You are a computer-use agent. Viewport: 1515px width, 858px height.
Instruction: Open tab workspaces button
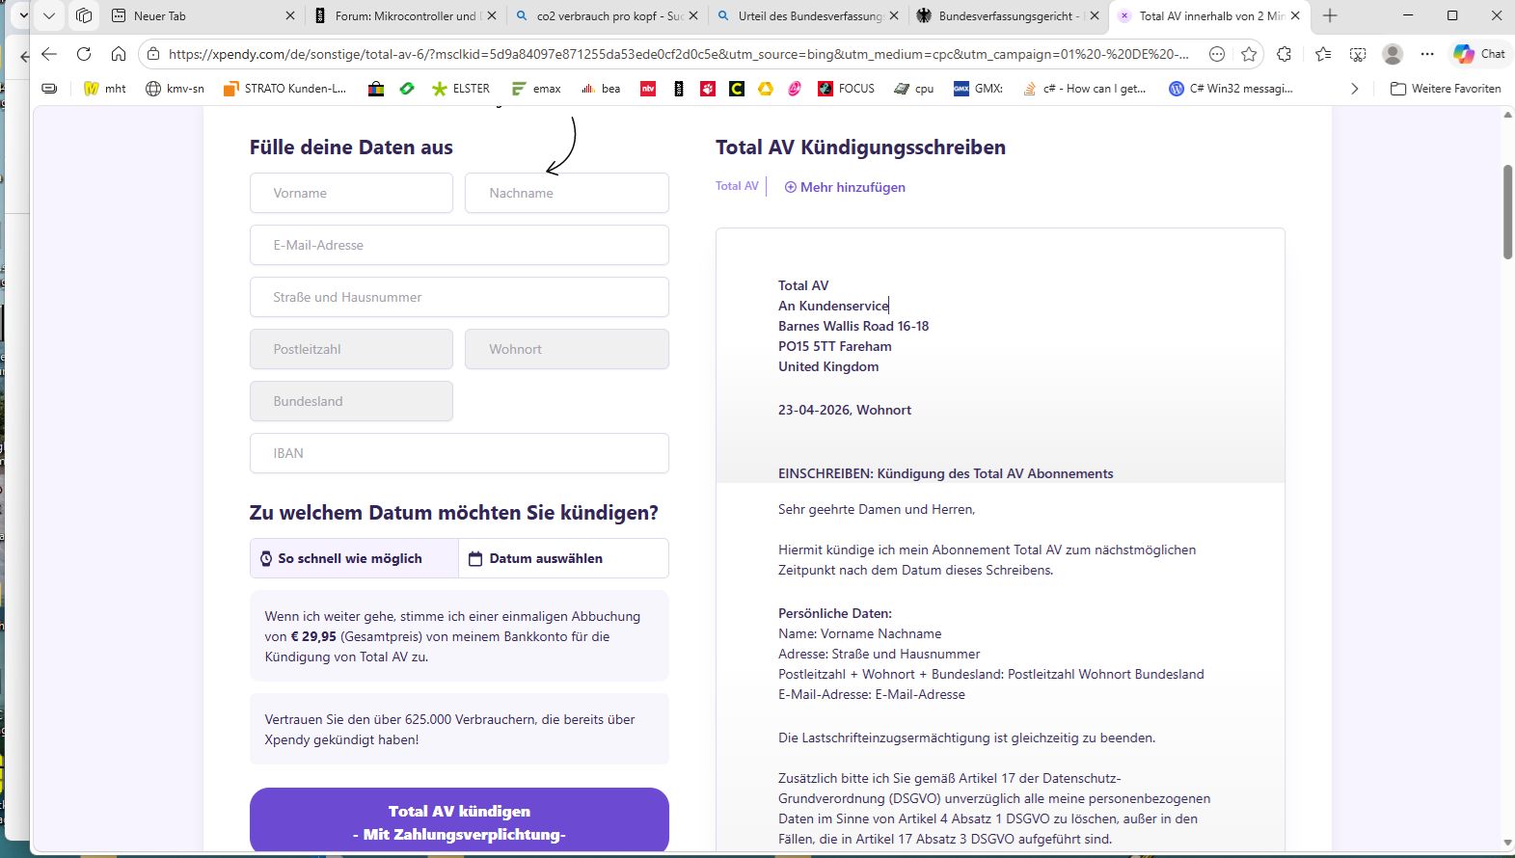pos(84,15)
